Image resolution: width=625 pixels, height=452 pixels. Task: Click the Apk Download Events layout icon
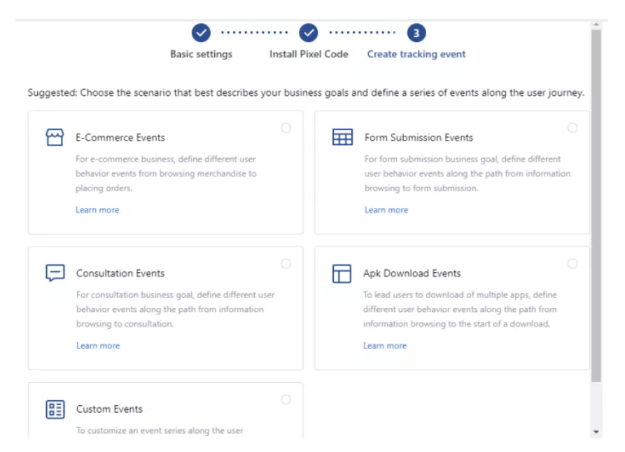pyautogui.click(x=342, y=274)
